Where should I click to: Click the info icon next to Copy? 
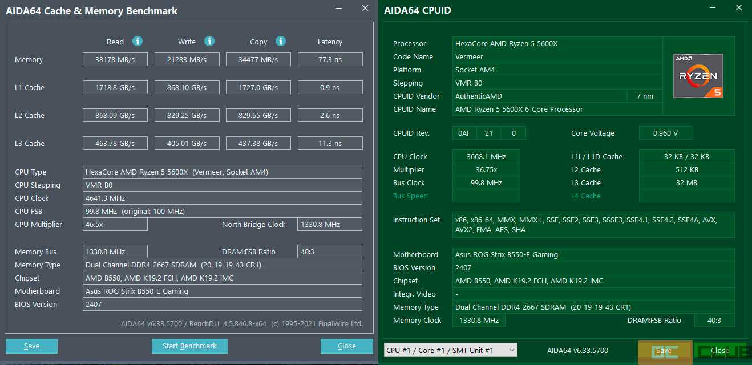pos(281,41)
